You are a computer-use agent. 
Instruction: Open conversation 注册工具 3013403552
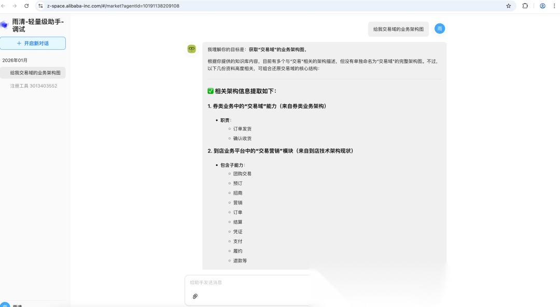click(33, 86)
